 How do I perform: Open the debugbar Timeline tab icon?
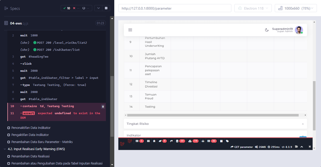point(148,141)
